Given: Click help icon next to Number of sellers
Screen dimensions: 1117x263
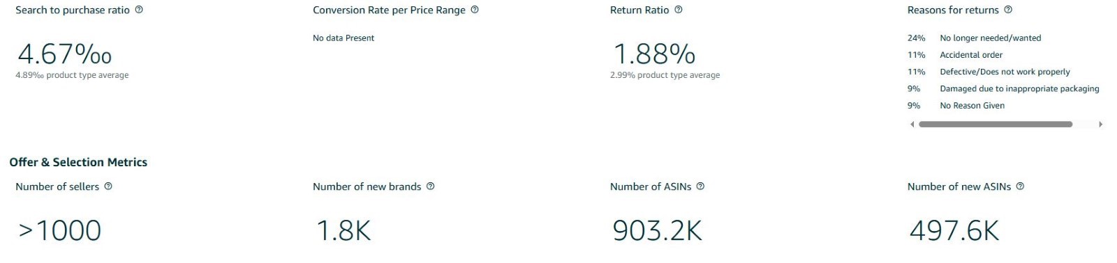Looking at the screenshot, I should point(108,186).
